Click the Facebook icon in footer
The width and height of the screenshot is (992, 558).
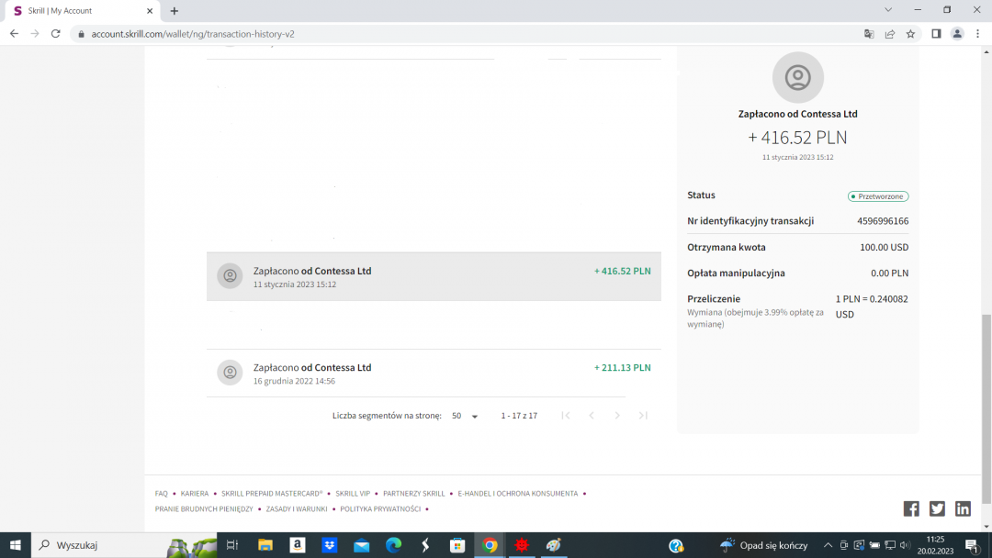pos(911,508)
